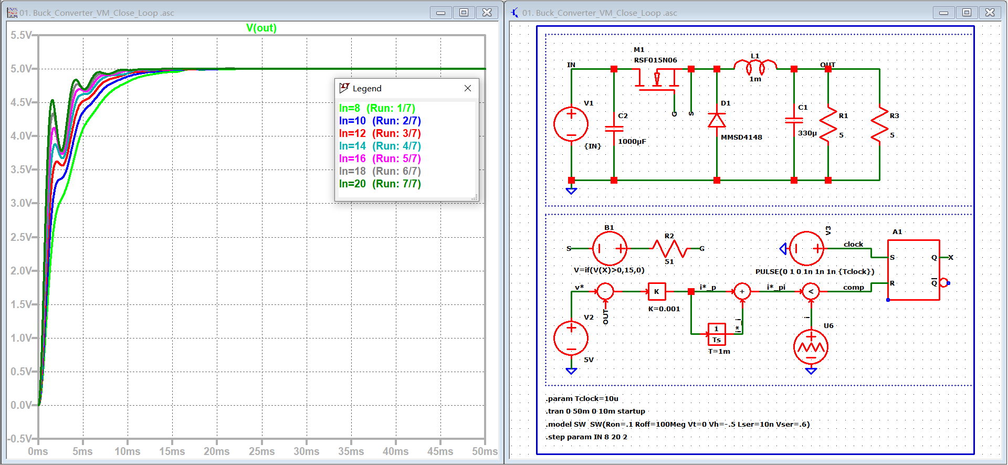Click the C1 330µ capacitor symbol

[794, 120]
